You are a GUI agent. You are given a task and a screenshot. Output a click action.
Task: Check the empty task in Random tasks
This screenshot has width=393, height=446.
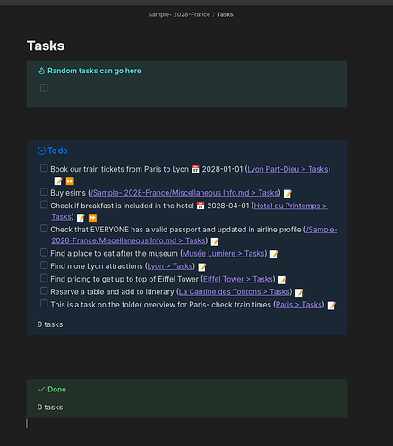(44, 88)
